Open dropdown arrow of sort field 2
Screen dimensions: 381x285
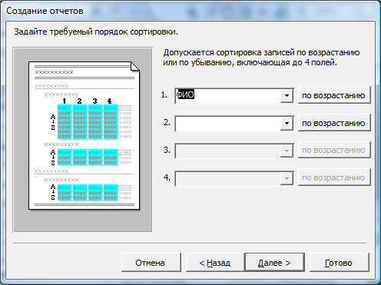[x=287, y=123]
